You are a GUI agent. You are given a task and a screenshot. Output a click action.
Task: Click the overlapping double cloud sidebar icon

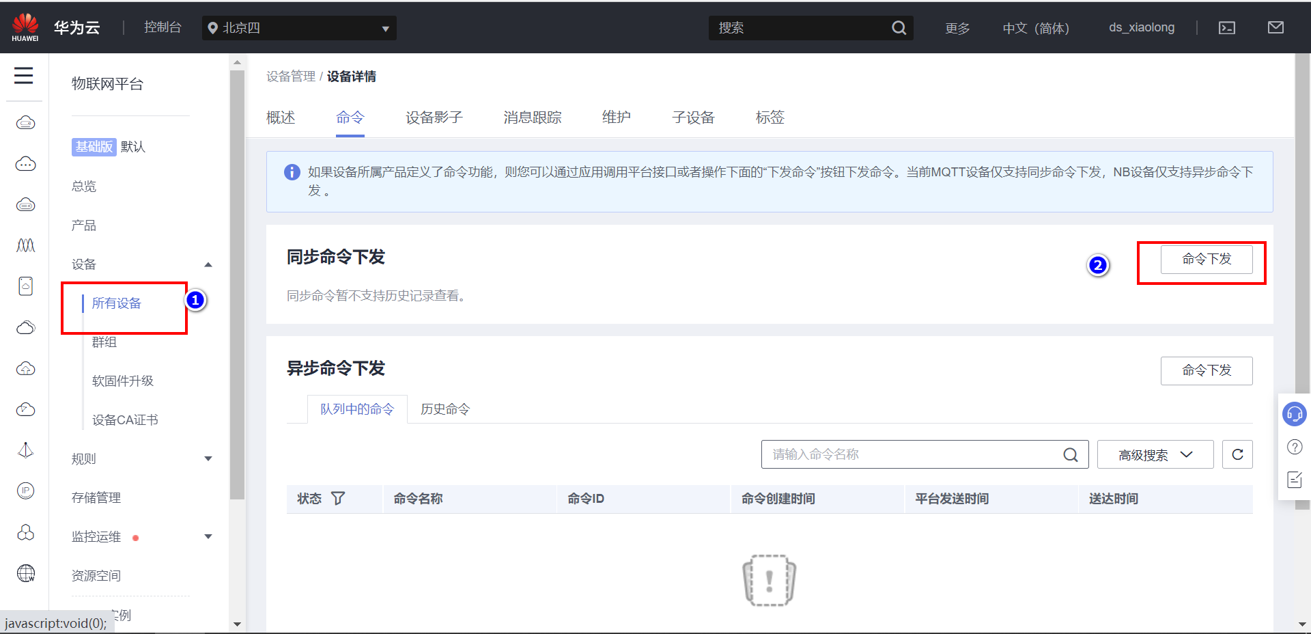click(26, 327)
